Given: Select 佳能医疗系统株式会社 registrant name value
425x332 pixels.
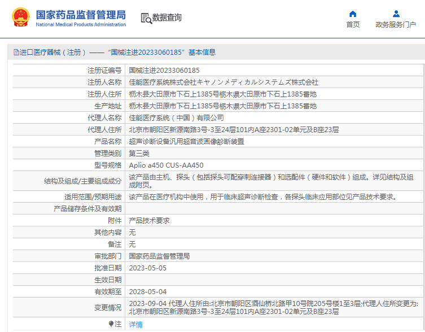Looking at the screenshot, I should [224, 82].
